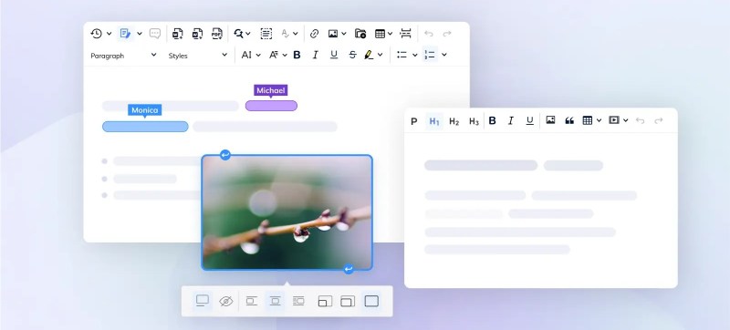
Task: Open highlight color options arrow
Action: (x=380, y=55)
